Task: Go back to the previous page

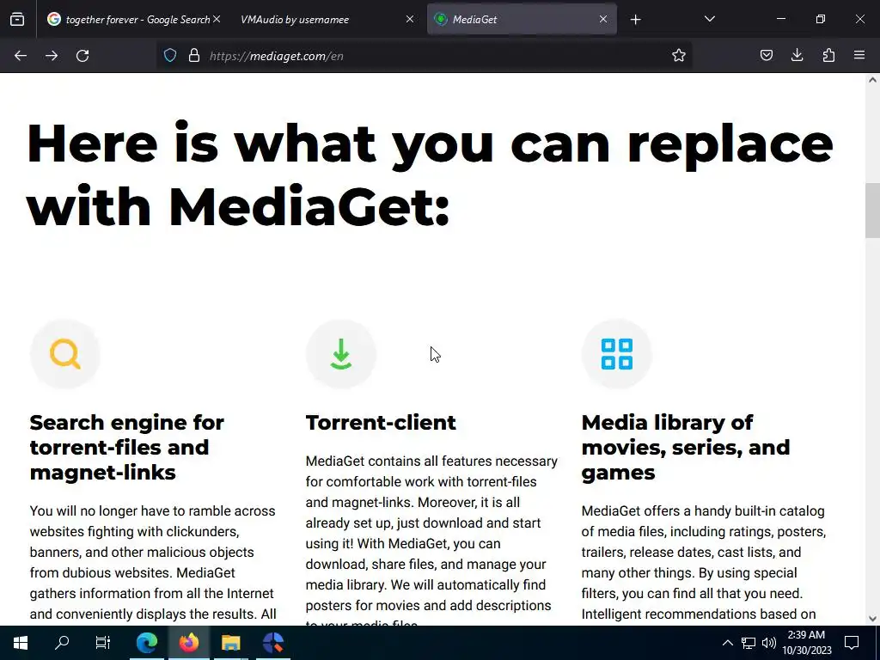Action: [21, 56]
